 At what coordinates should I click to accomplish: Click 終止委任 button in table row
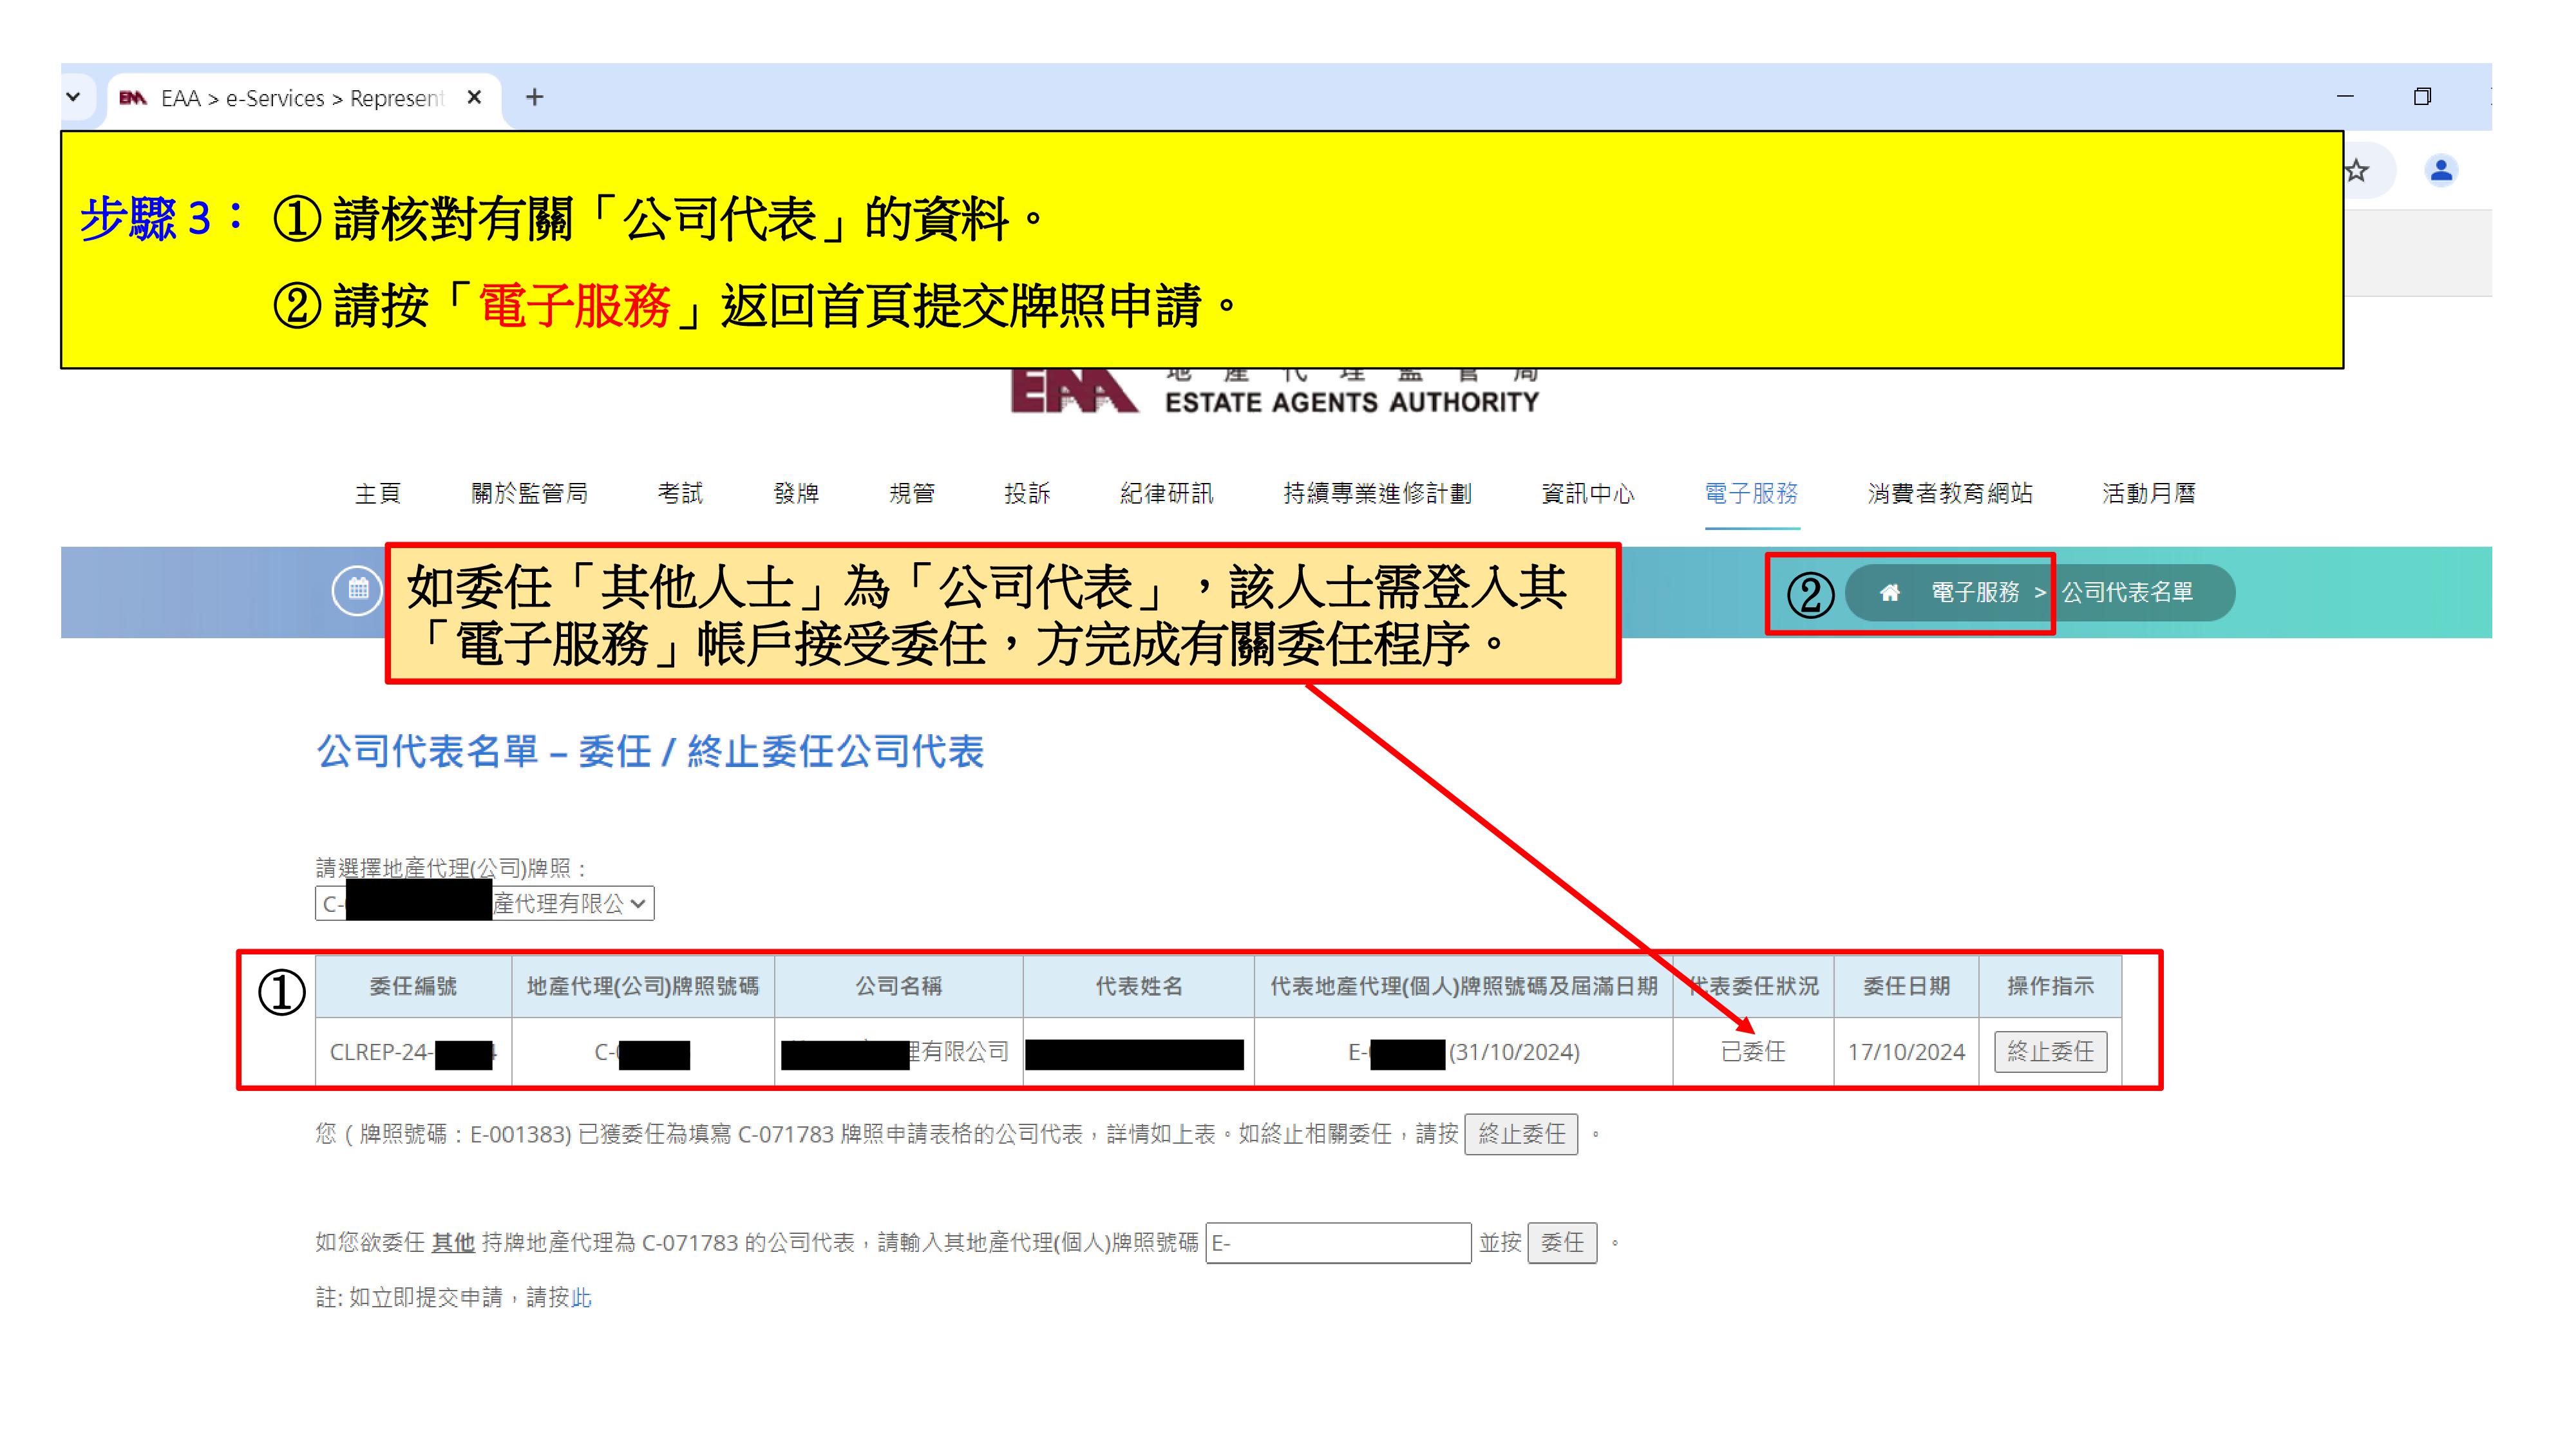tap(2050, 1051)
